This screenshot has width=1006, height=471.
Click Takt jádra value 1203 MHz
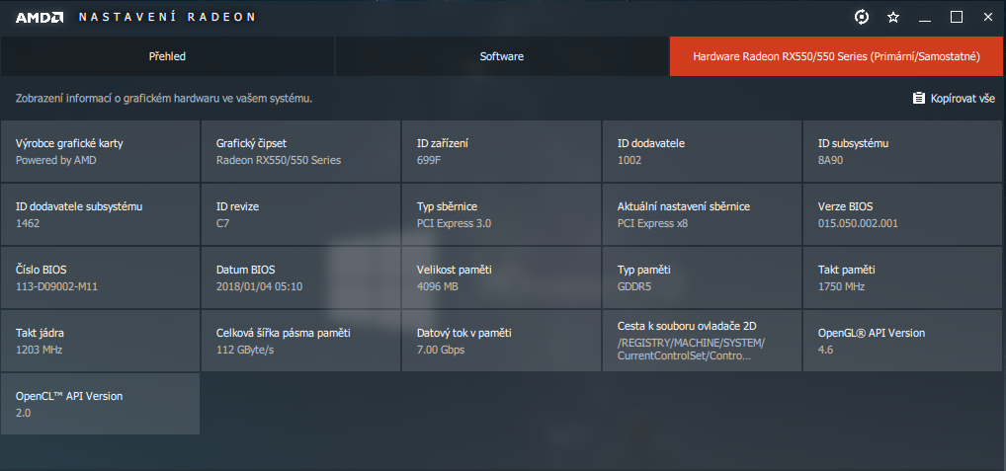click(x=39, y=350)
